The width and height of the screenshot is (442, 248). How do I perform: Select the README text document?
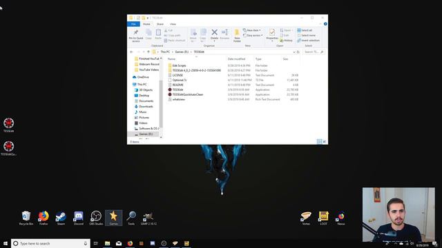[x=177, y=85]
